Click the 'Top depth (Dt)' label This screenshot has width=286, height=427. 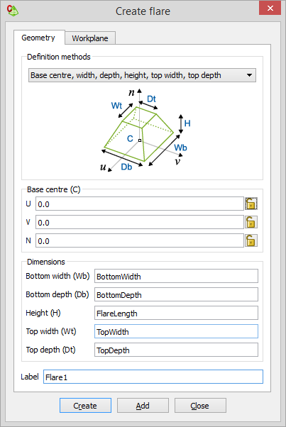[50, 350]
